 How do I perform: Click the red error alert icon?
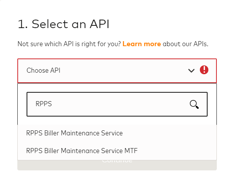coord(204,70)
